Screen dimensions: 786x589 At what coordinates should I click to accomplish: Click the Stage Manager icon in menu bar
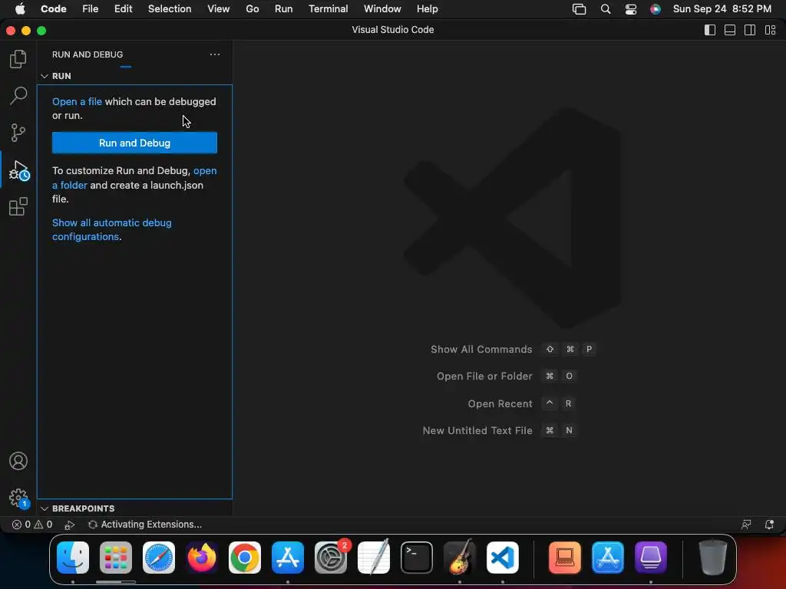click(x=579, y=9)
